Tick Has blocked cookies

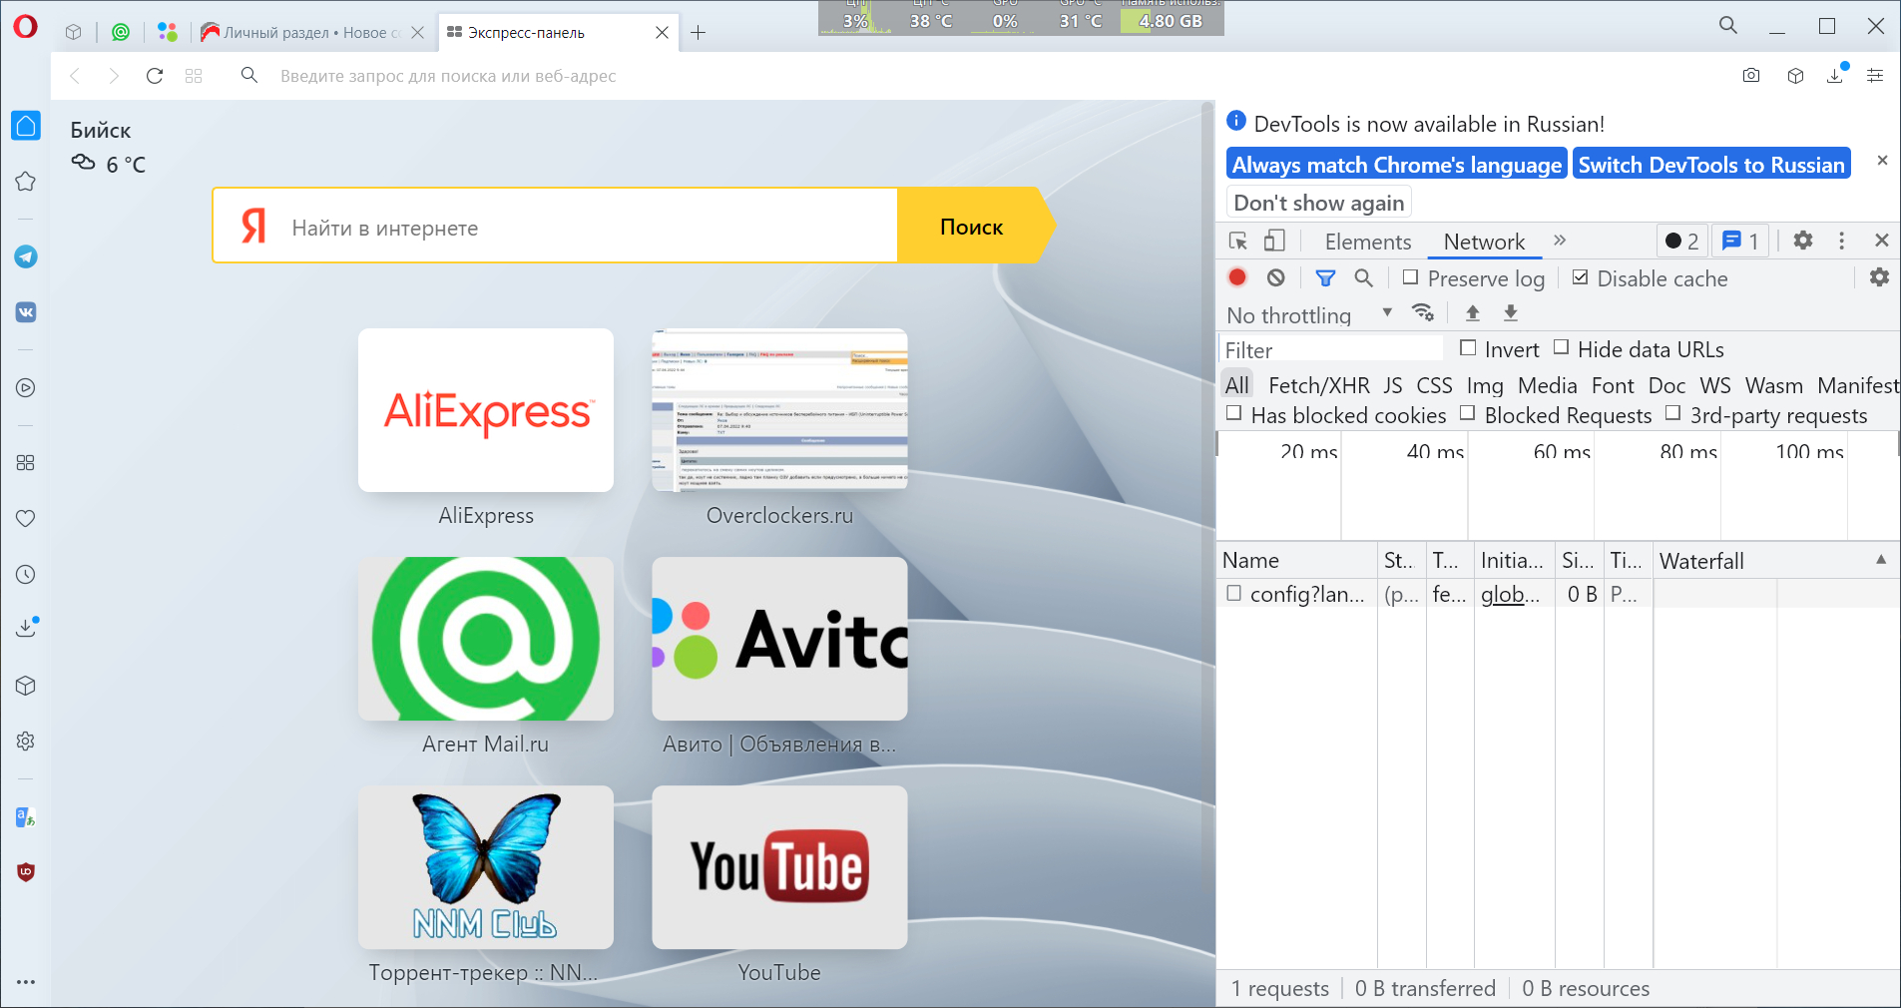coord(1233,413)
